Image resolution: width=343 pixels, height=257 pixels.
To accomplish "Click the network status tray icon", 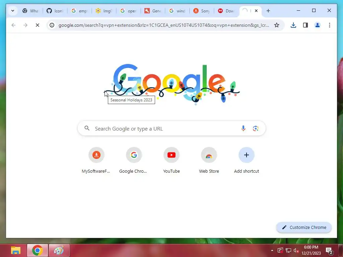I will [288, 250].
